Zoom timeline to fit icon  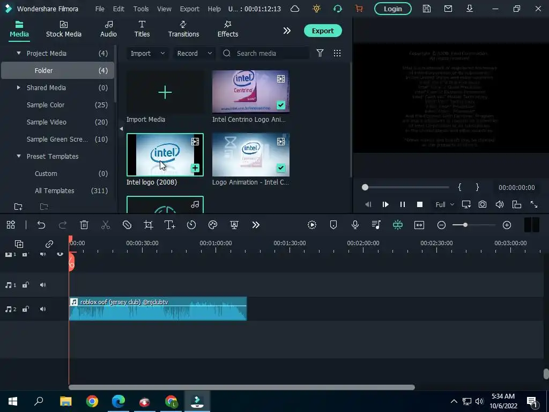(x=419, y=225)
